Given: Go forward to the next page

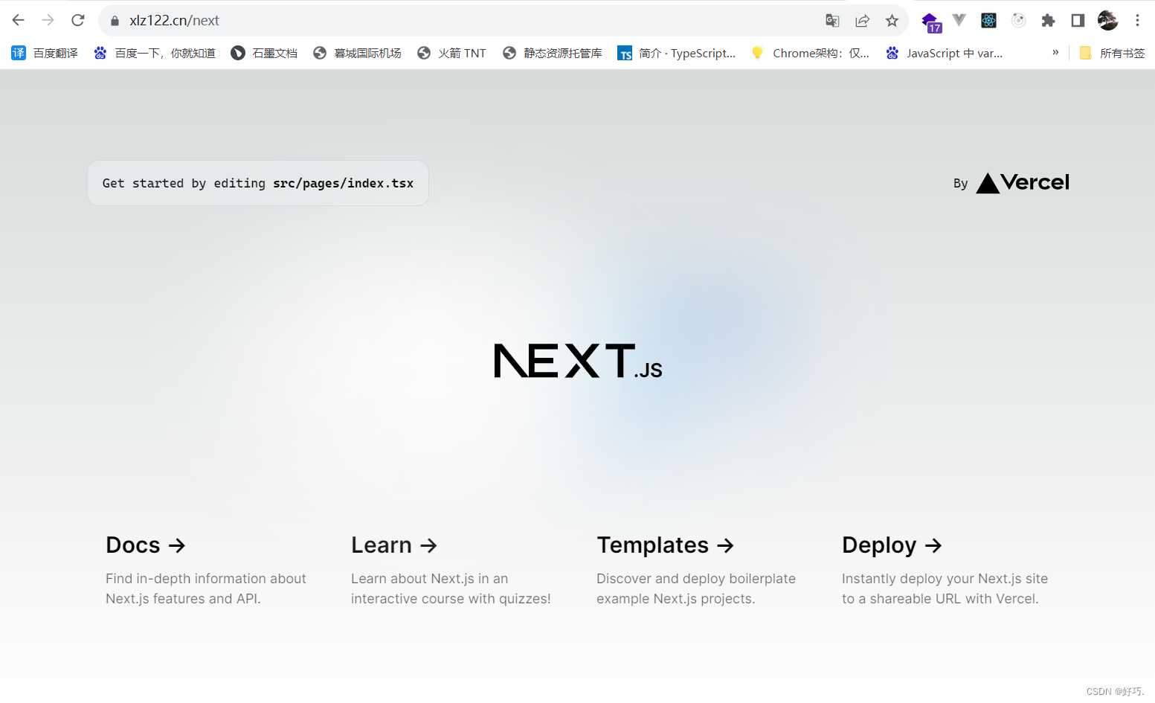Looking at the screenshot, I should 48,20.
